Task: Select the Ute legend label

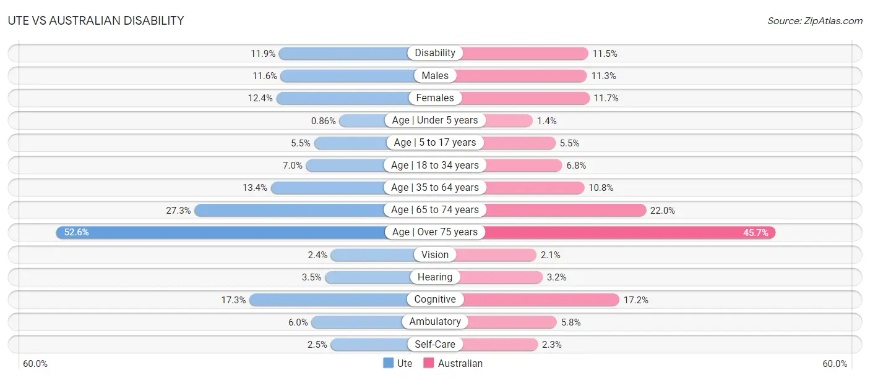Action: 405,363
